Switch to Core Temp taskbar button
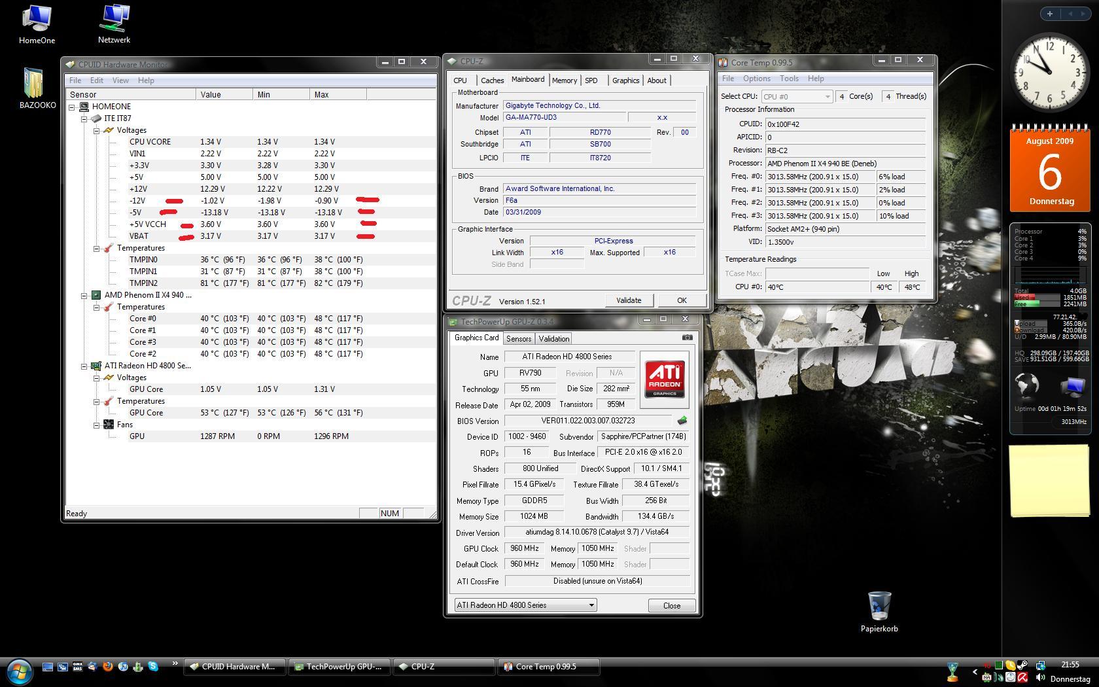Screen dimensions: 1099x687 coord(548,667)
